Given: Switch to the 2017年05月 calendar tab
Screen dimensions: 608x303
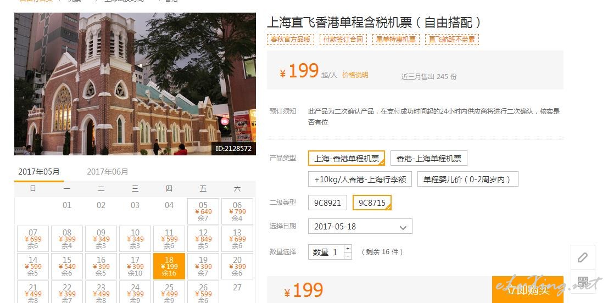Looking at the screenshot, I should (x=39, y=172).
